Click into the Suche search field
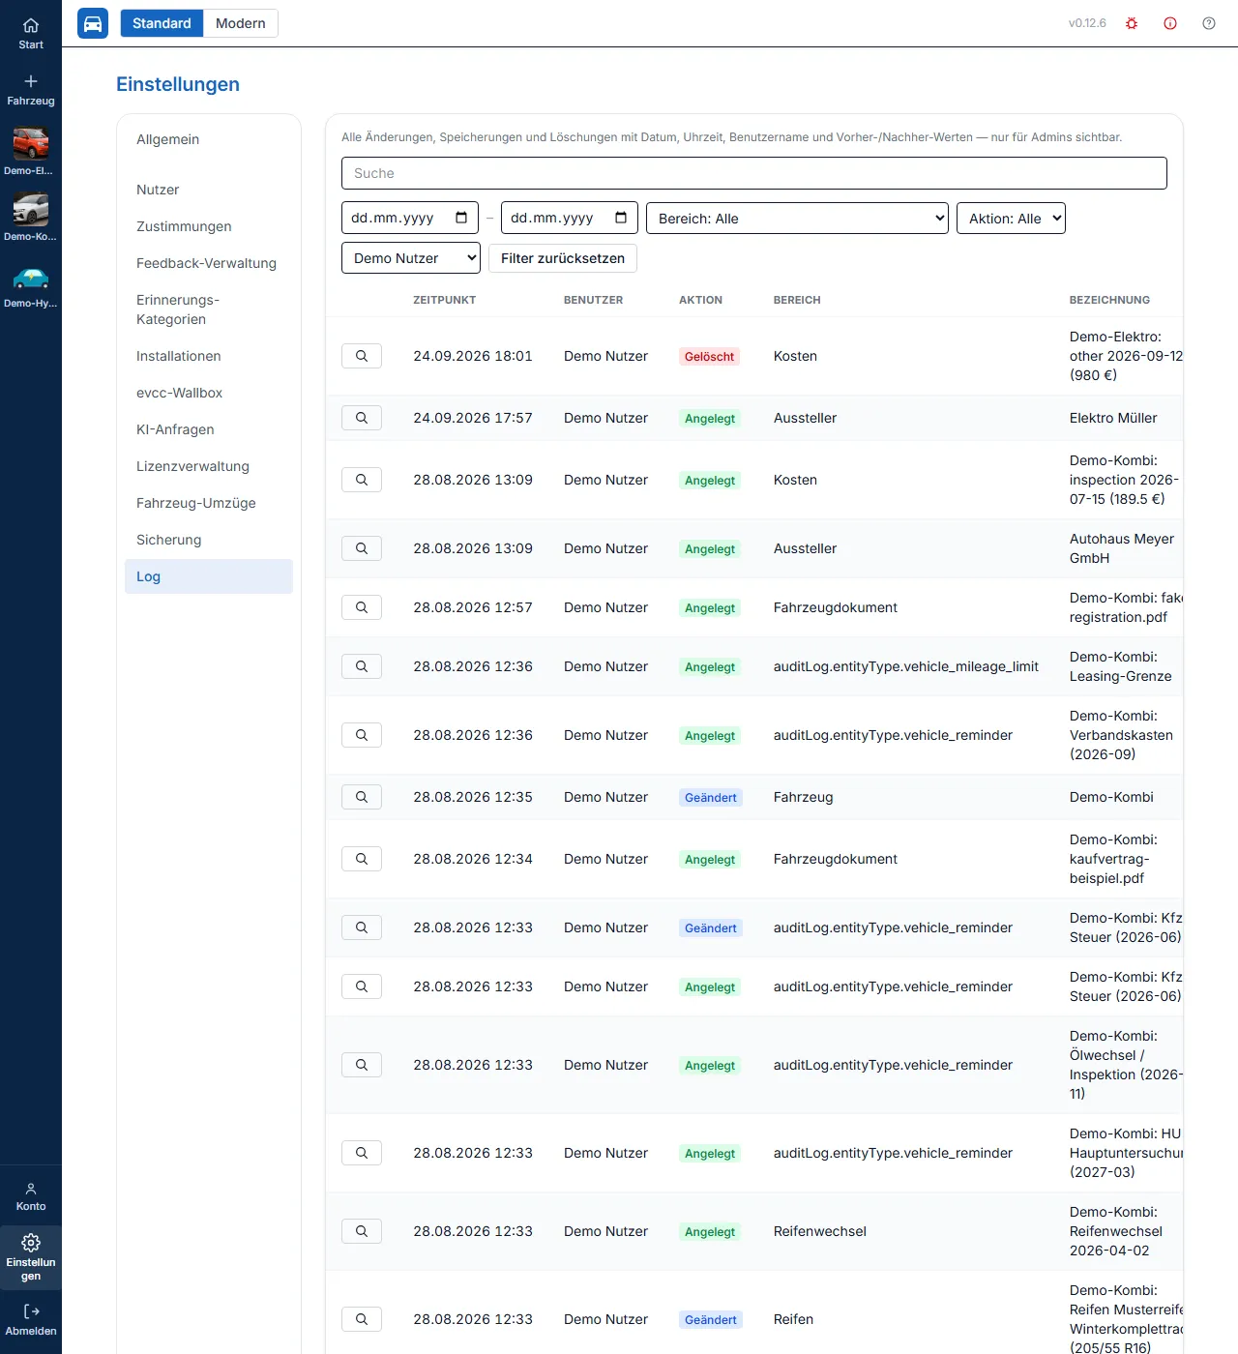Image resolution: width=1238 pixels, height=1354 pixels. coord(754,173)
